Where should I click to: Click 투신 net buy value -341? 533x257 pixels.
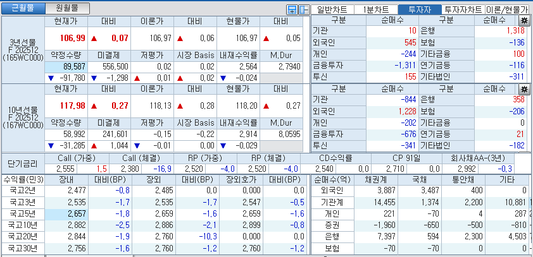pos(408,146)
